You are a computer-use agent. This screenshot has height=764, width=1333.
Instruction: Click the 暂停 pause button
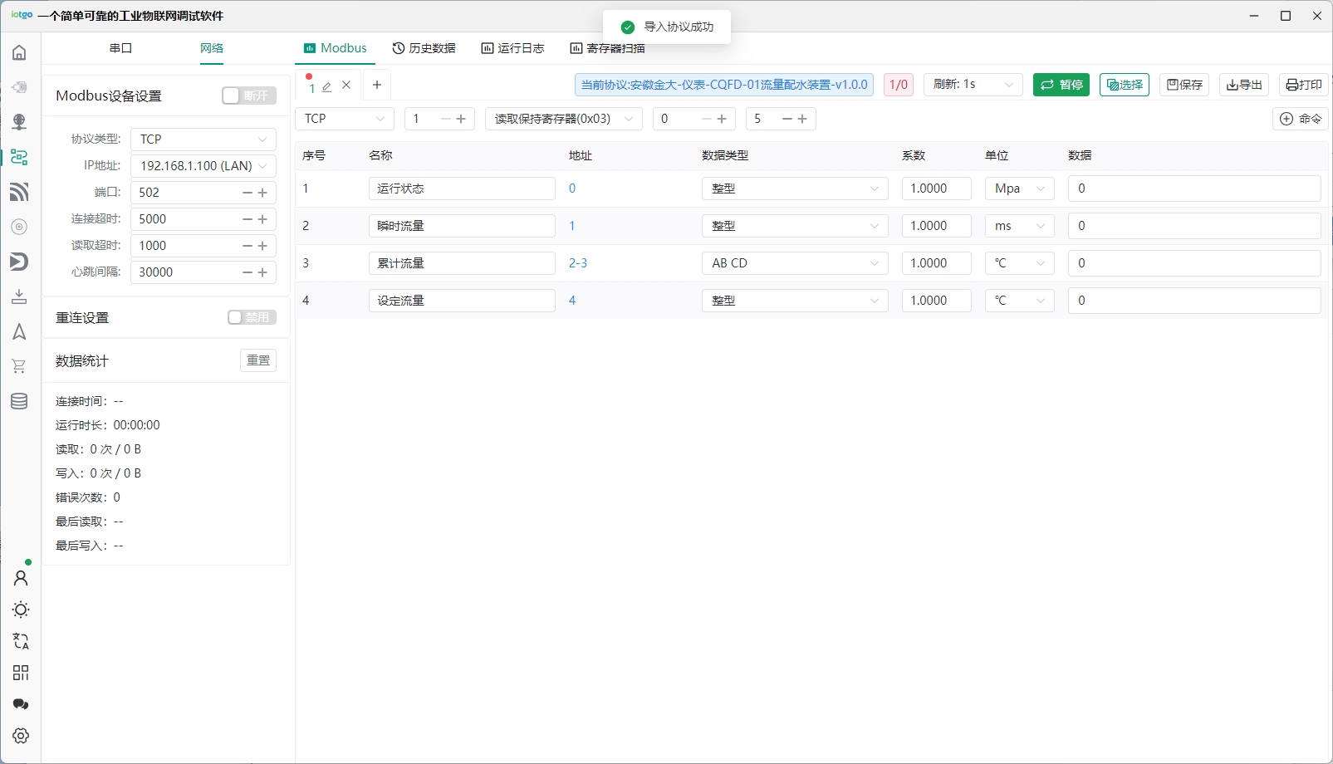(x=1061, y=85)
